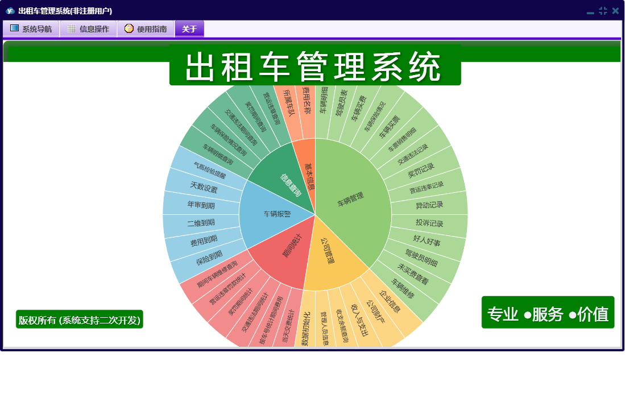Close the taxi management system window
Screen dimensions: 625x411
click(x=615, y=11)
